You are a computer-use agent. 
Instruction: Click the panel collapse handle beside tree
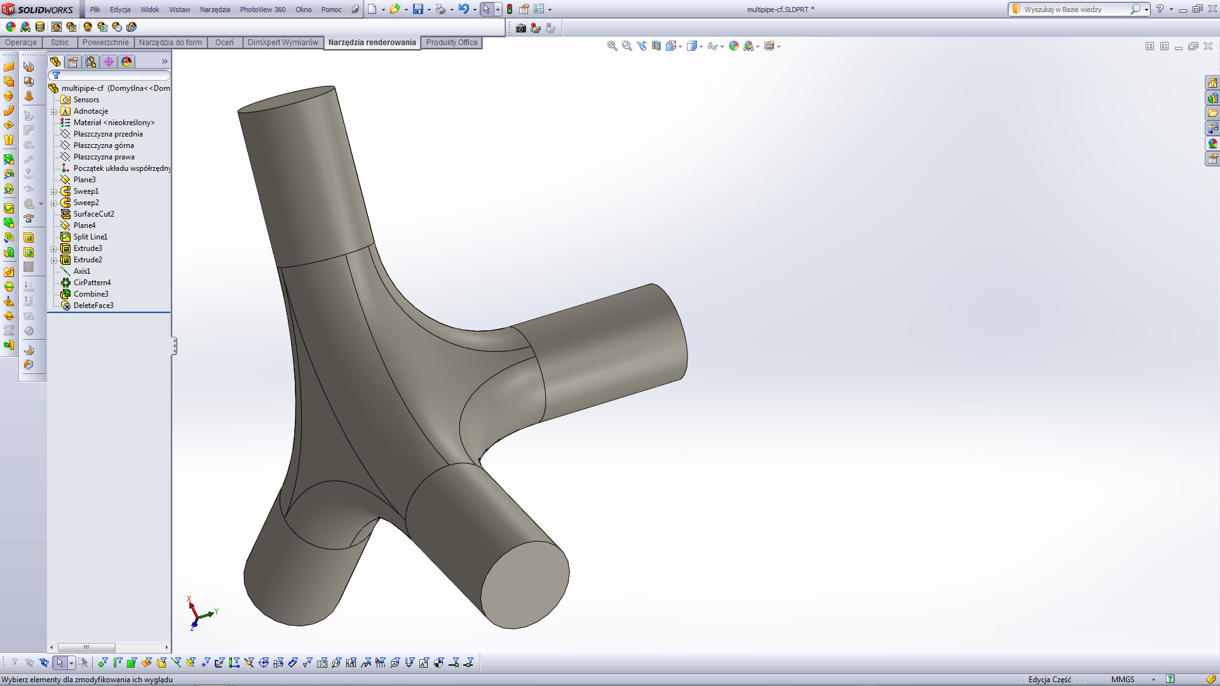174,346
